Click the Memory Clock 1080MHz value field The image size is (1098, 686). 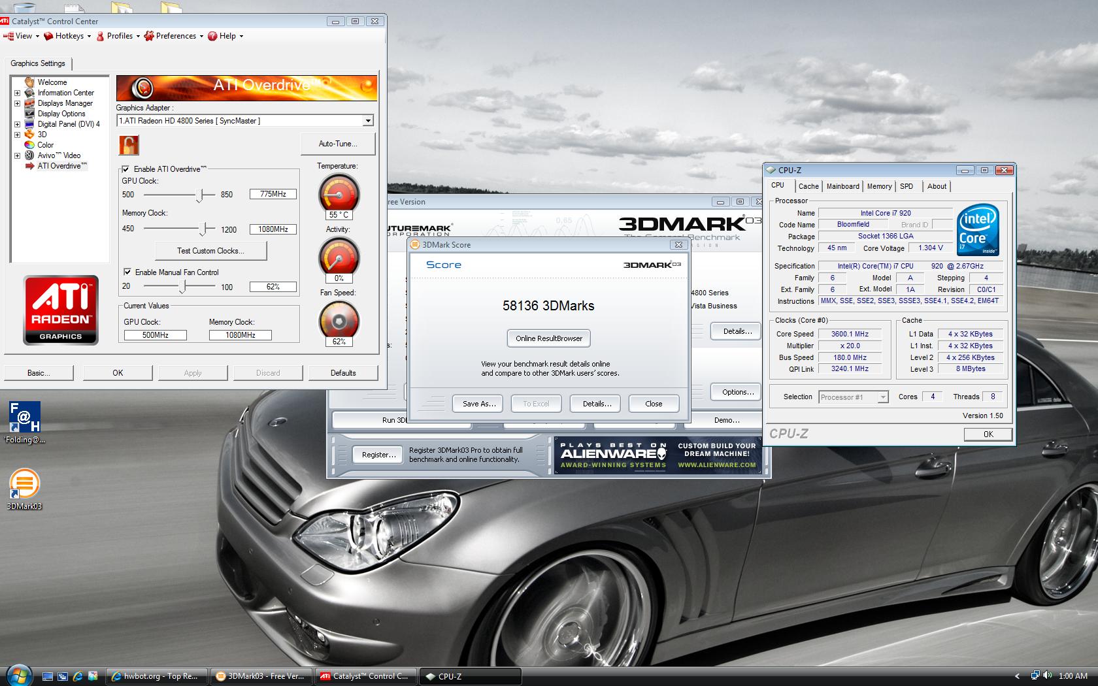[x=273, y=229]
